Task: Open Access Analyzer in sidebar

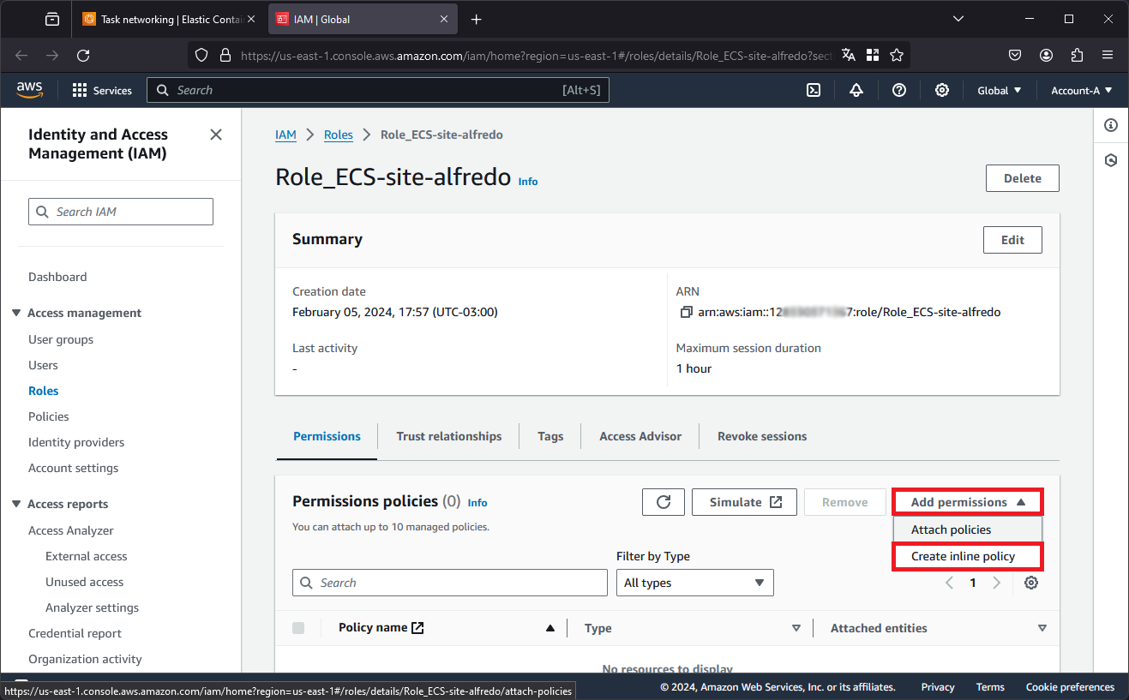Action: tap(71, 530)
